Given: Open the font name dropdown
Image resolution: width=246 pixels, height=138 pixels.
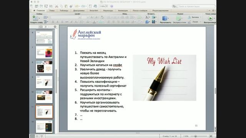Looking at the screenshot, I should tap(80, 17).
